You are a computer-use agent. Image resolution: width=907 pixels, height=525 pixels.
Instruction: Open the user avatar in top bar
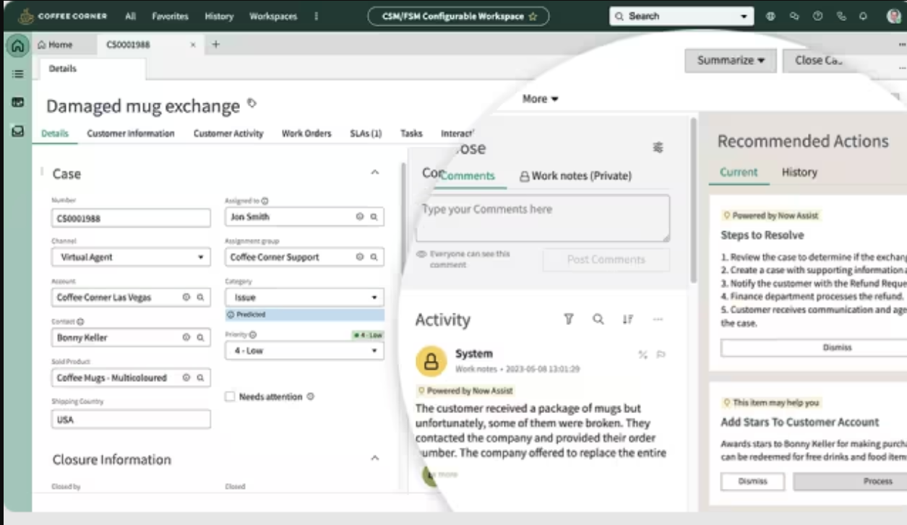pyautogui.click(x=894, y=16)
